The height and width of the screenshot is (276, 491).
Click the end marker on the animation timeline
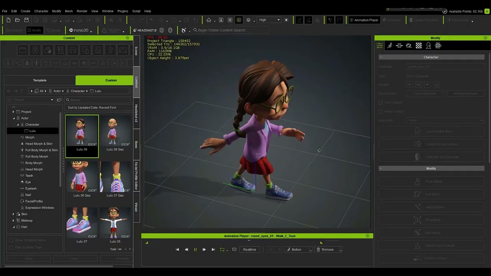click(321, 243)
